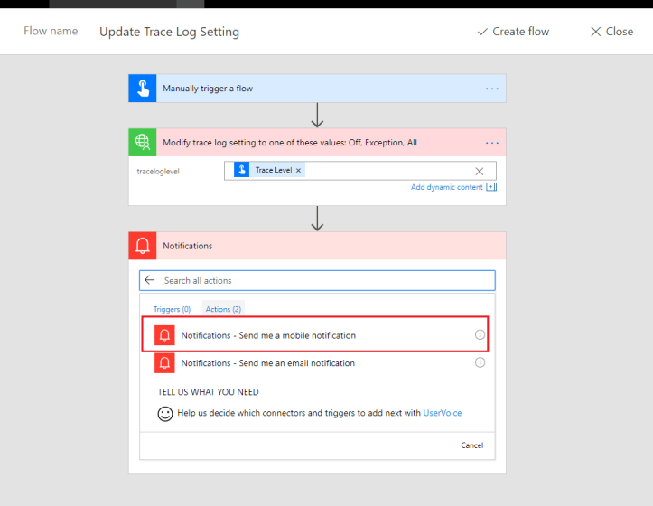Click the smiley face feedback icon
653x506 pixels.
pos(165,414)
